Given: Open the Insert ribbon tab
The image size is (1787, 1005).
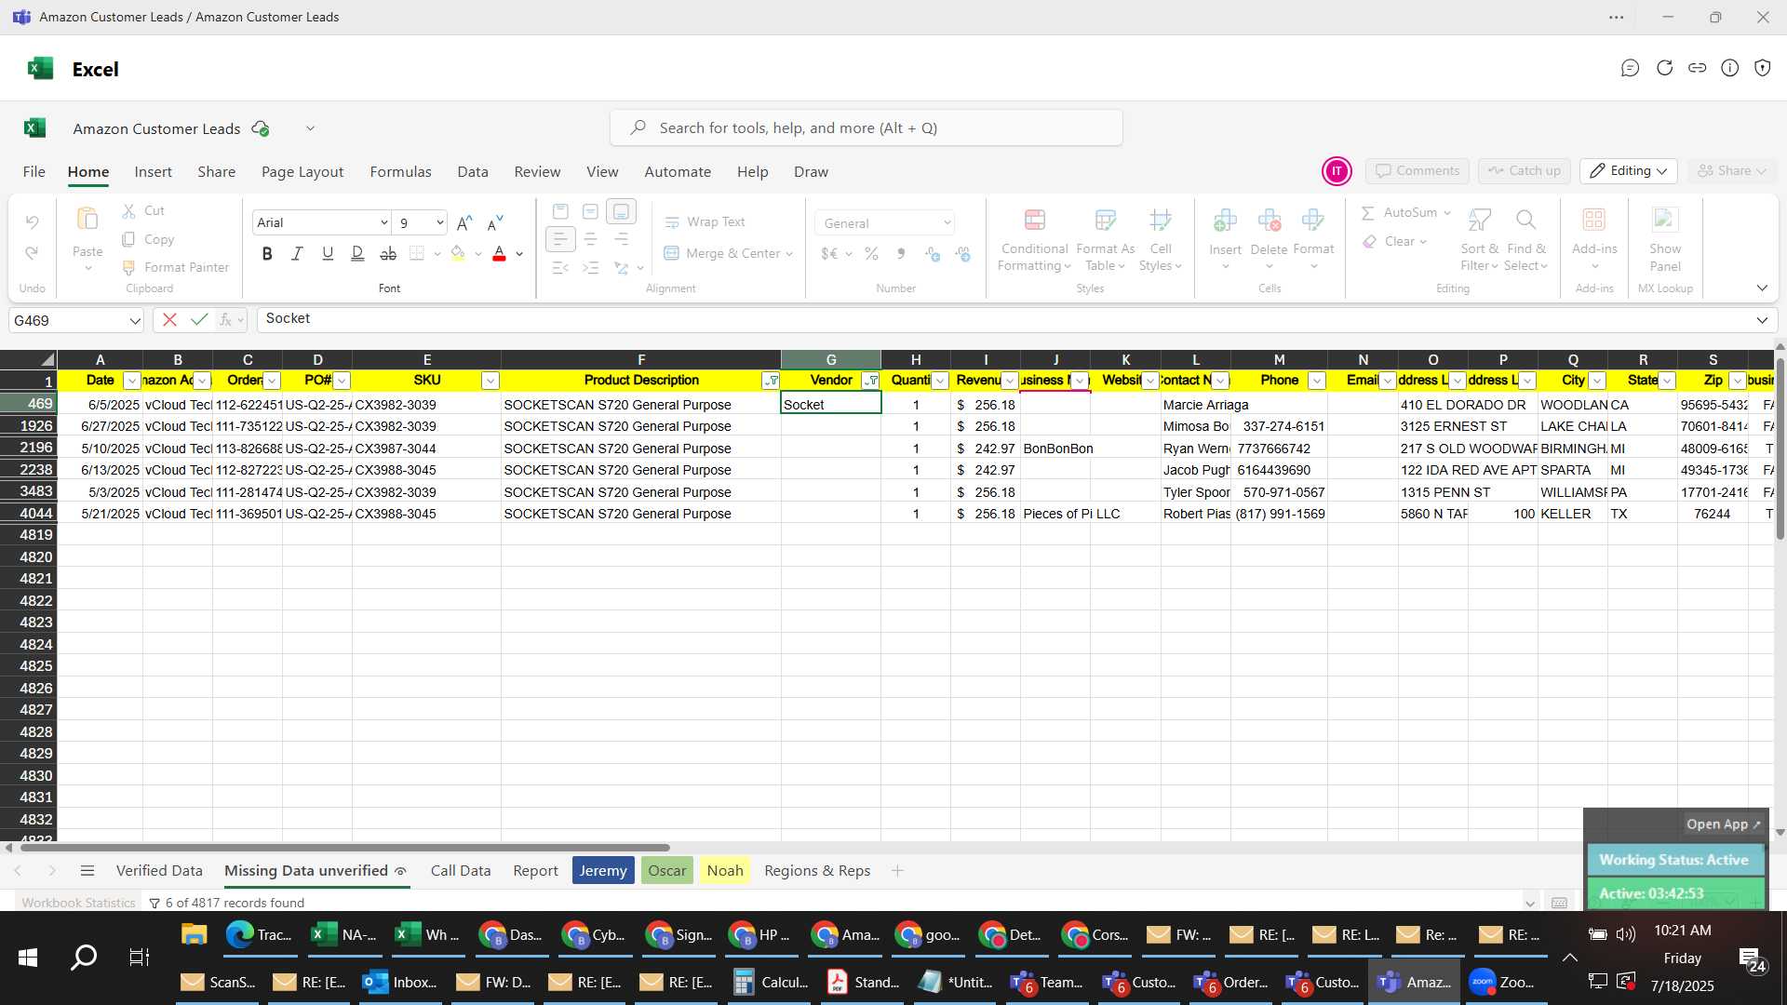Looking at the screenshot, I should point(153,172).
